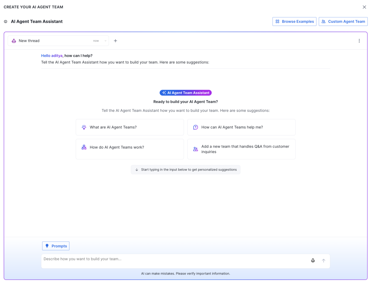Send message with up arrow icon

click(x=324, y=261)
